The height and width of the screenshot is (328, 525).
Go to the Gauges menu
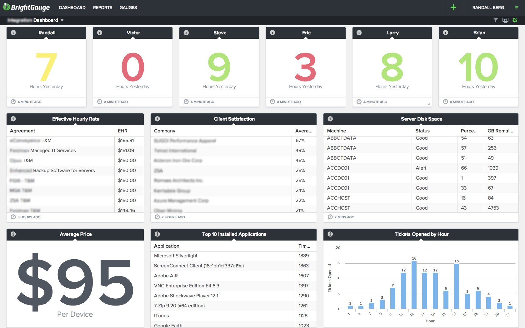coord(128,7)
